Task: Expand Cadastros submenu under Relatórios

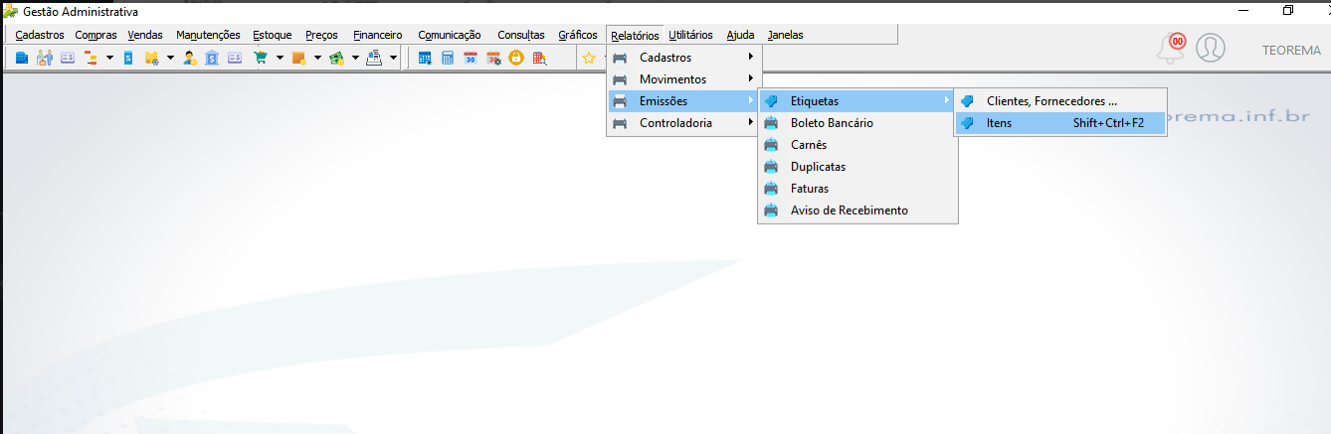Action: [683, 58]
